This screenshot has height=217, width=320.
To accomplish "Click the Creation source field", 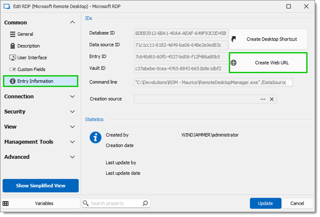I will tap(205, 99).
